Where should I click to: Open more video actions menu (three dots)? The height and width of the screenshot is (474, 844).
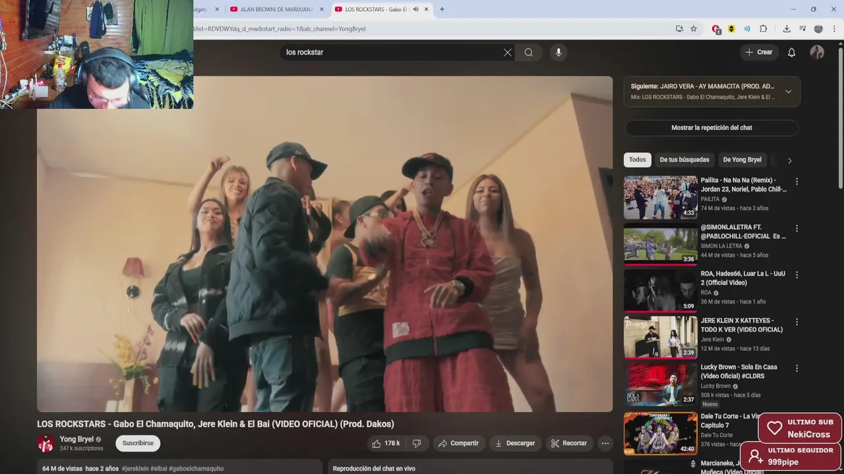coord(605,443)
